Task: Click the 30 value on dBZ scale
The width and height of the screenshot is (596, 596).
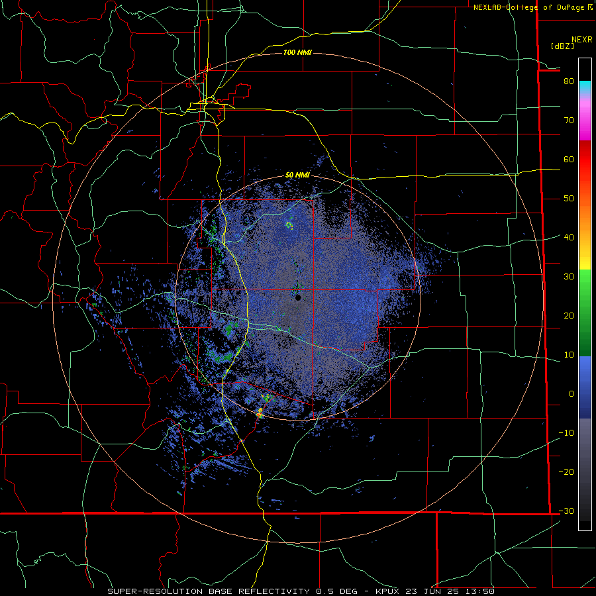Action: tap(569, 277)
